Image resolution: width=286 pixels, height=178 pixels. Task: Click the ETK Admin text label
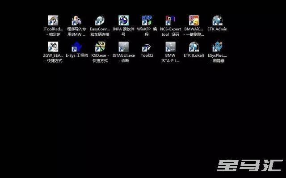tap(217, 29)
